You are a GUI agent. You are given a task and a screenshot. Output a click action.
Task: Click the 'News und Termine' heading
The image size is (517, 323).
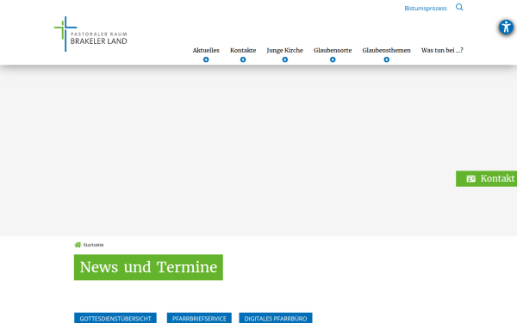(x=148, y=267)
